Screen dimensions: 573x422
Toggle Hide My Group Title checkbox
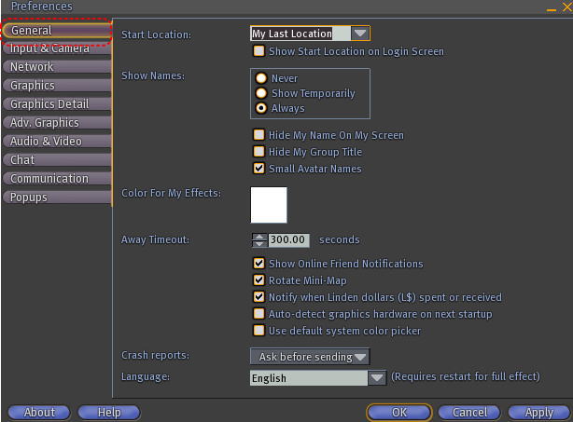pyautogui.click(x=259, y=151)
